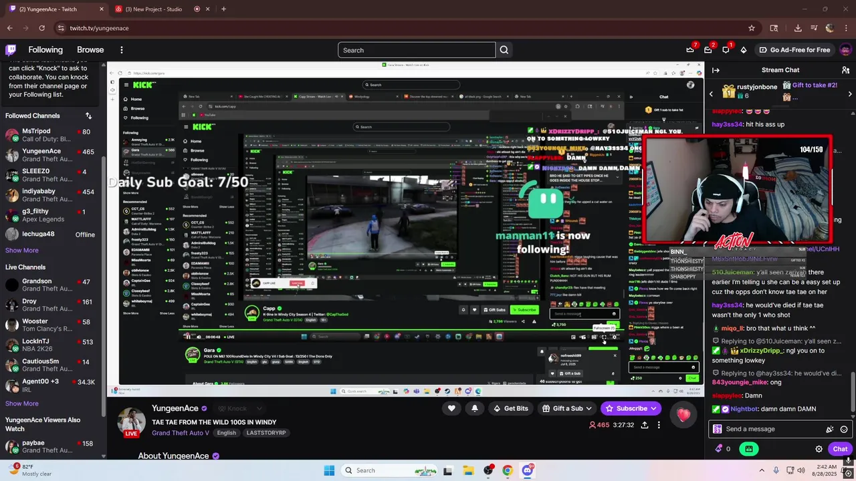Click the Get Bits diamond icon in top bar
The image size is (856, 481).
point(743,50)
